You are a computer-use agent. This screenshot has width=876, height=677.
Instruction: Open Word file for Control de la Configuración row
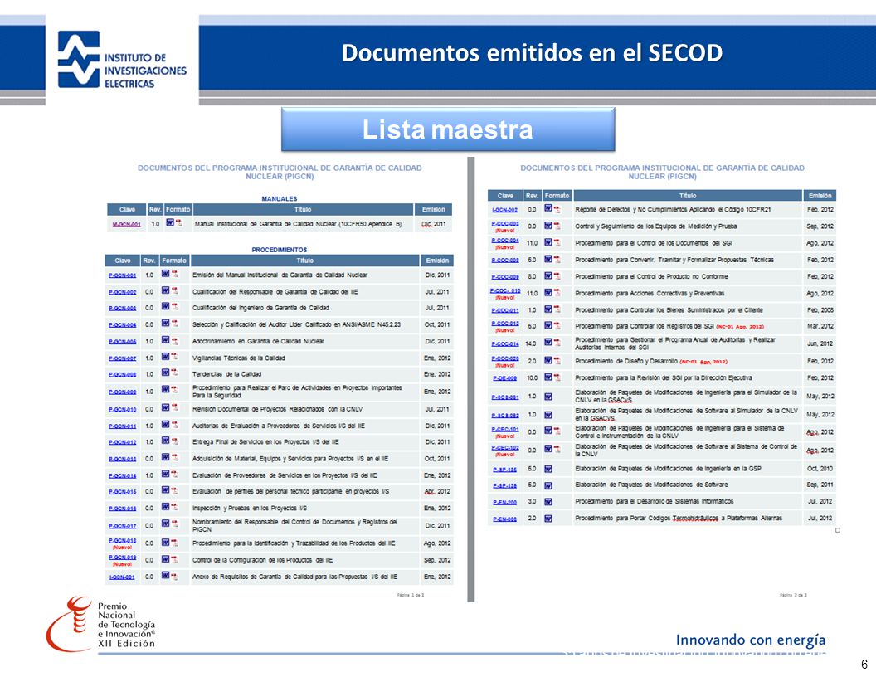(165, 559)
